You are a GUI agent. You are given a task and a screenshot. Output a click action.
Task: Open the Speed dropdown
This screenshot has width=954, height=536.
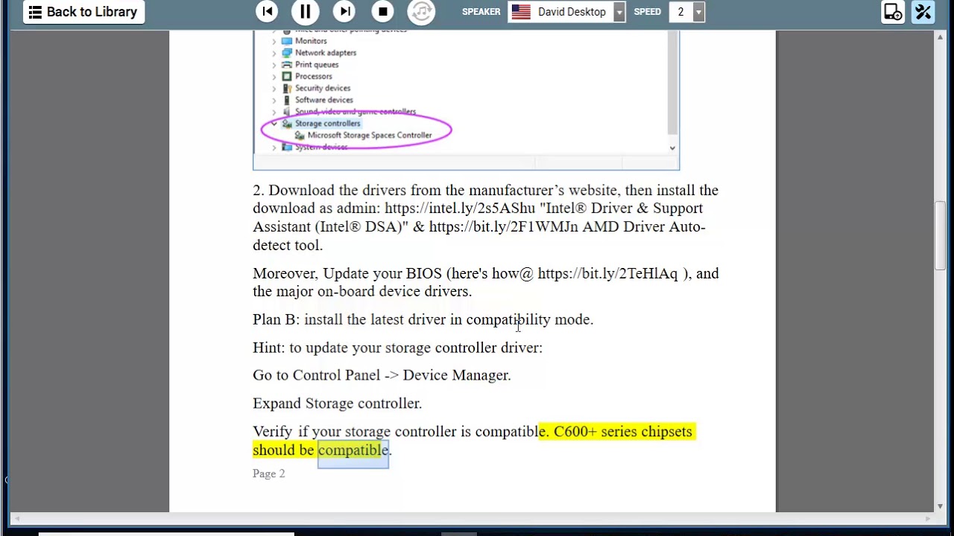coord(698,12)
